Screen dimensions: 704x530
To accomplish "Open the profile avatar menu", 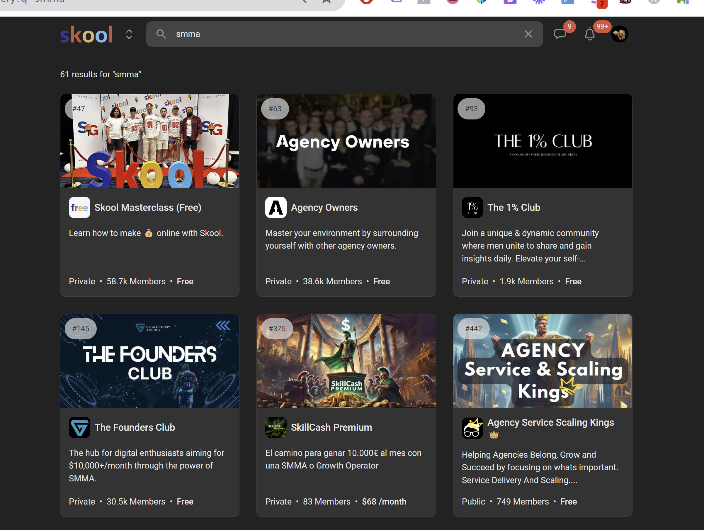I will (619, 34).
